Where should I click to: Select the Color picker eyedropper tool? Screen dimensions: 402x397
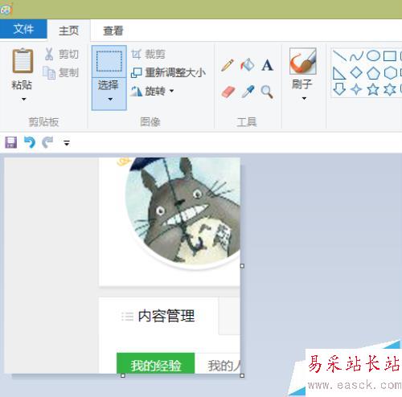pyautogui.click(x=248, y=92)
